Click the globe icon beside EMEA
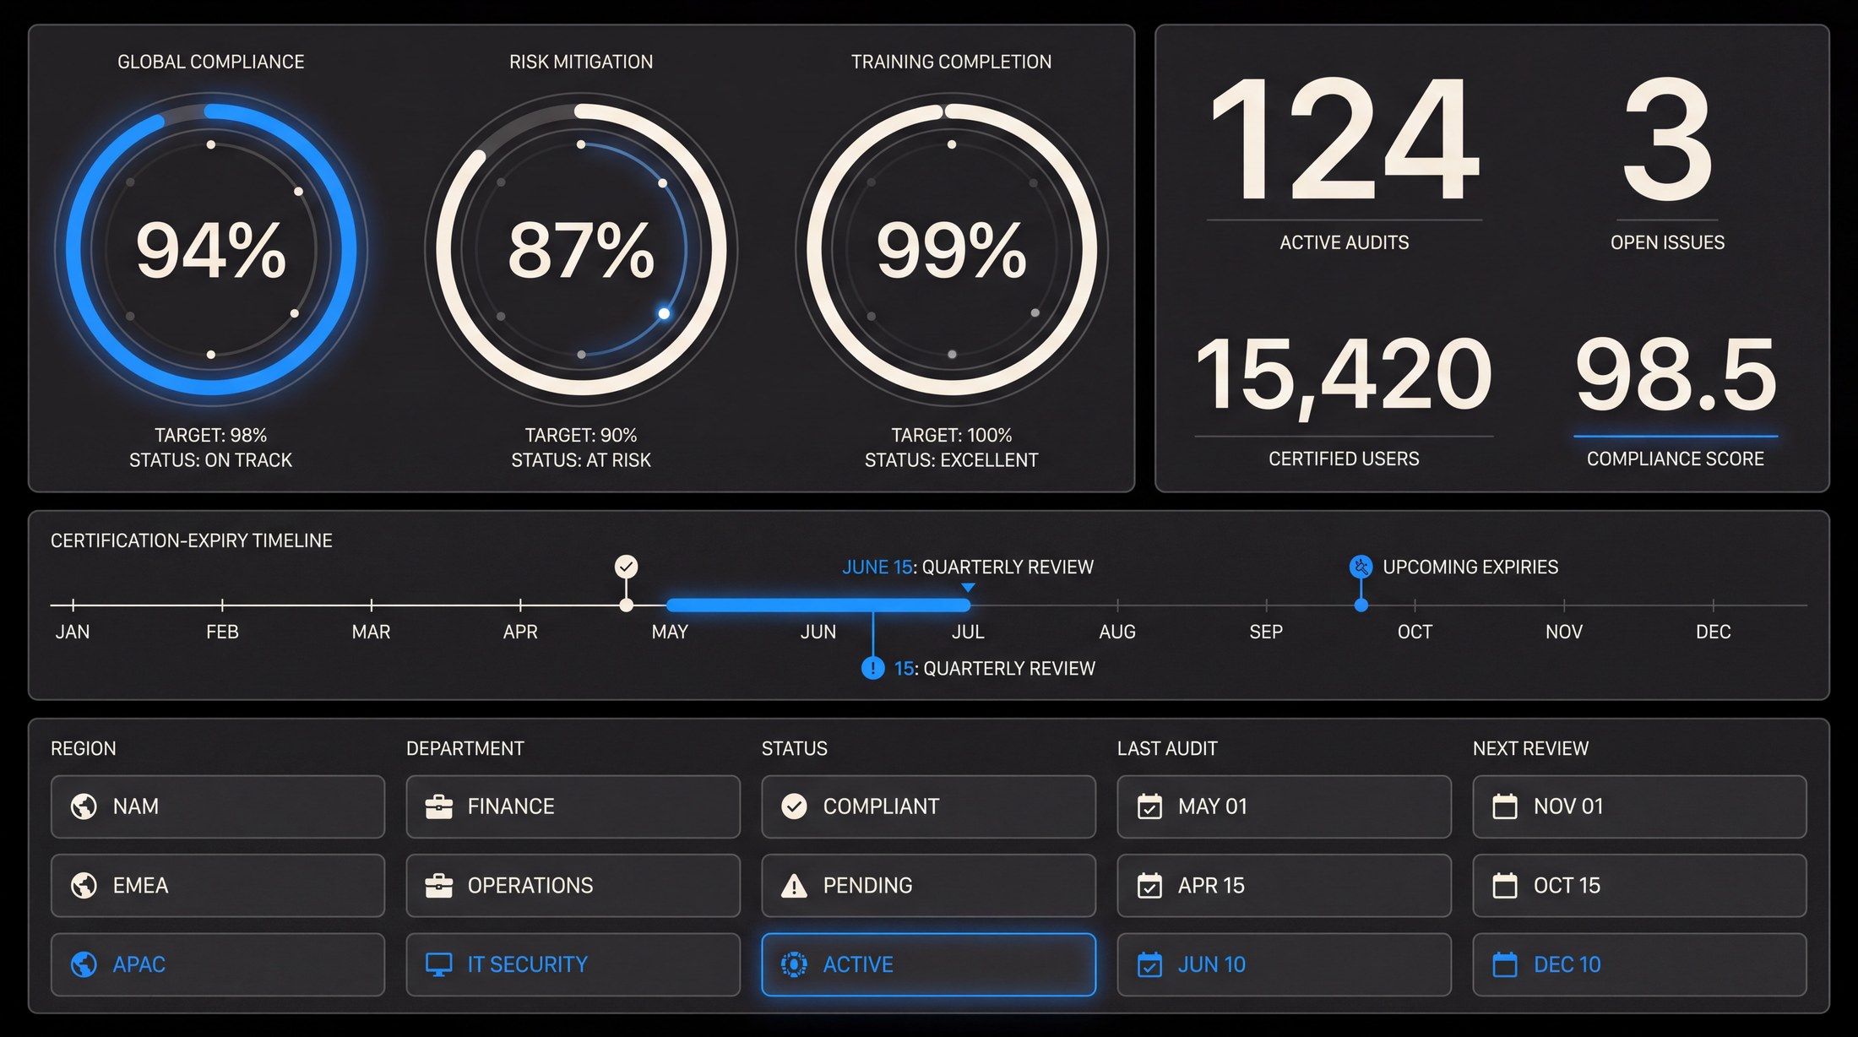The height and width of the screenshot is (1037, 1858). (84, 885)
